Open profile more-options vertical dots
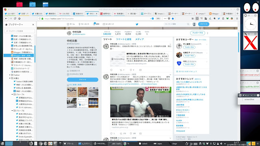Image resolution: width=260 pixels, height=146 pixels. (208, 33)
